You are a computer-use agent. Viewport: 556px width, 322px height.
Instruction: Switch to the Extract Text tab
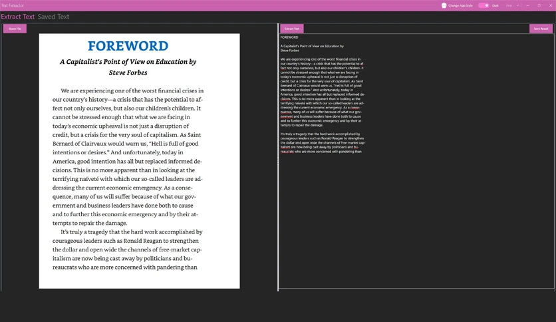tap(18, 17)
